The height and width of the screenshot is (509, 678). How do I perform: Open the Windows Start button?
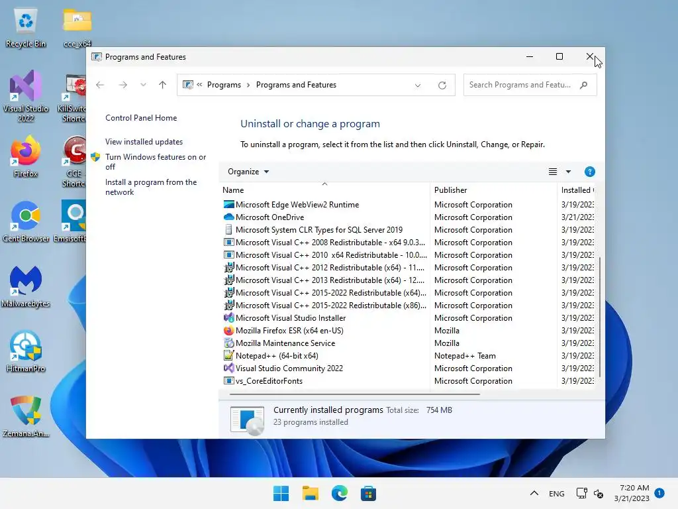tap(281, 493)
